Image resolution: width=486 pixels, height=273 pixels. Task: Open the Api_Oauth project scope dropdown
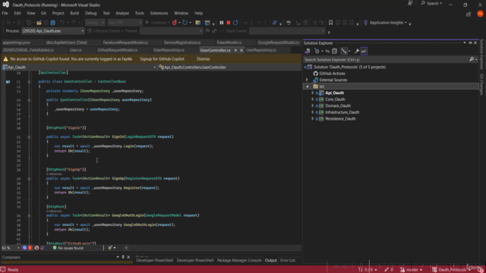click(79, 67)
